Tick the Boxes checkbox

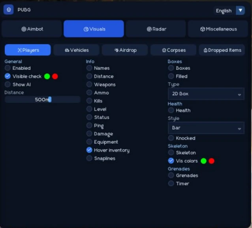(171, 68)
